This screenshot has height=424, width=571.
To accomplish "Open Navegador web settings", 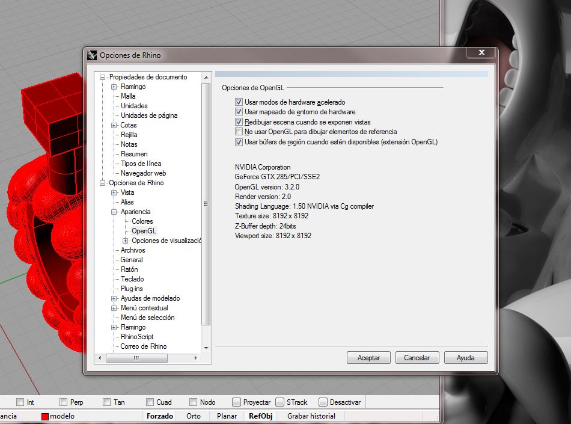I will point(143,173).
